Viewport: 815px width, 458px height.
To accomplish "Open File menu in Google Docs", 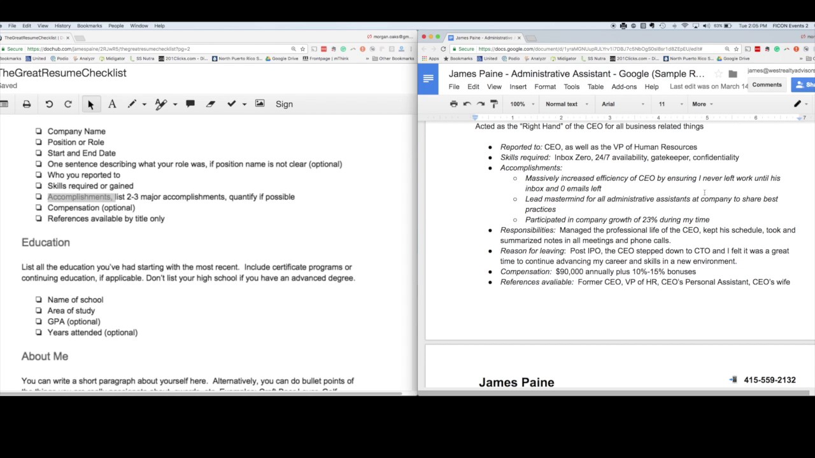I will 454,87.
